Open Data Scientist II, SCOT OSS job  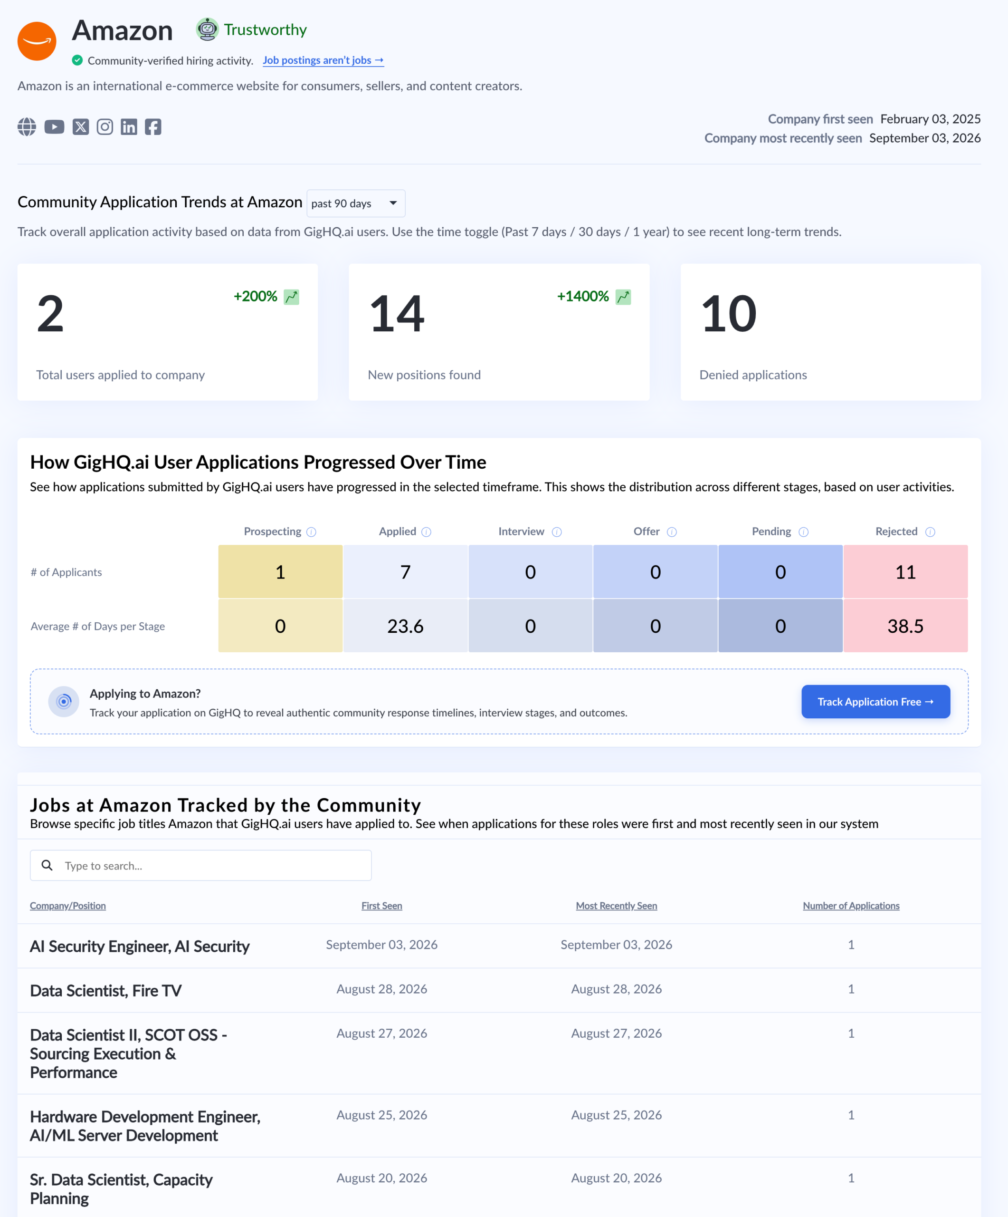click(x=129, y=1053)
